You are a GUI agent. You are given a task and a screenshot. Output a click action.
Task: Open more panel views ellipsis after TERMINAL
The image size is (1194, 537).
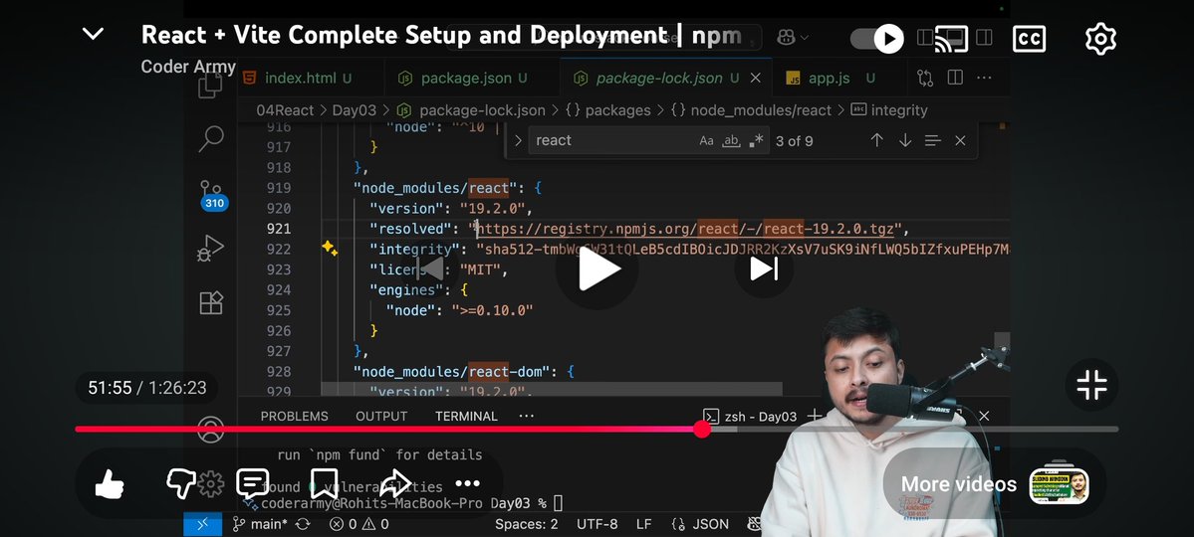pyautogui.click(x=526, y=416)
